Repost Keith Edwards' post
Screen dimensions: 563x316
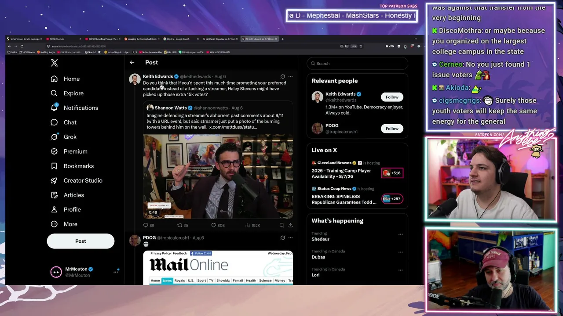182,225
